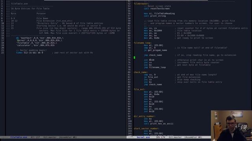Click the 'calculator' file table entry line
Viewport: 252px width, 141px height.
point(35,45)
